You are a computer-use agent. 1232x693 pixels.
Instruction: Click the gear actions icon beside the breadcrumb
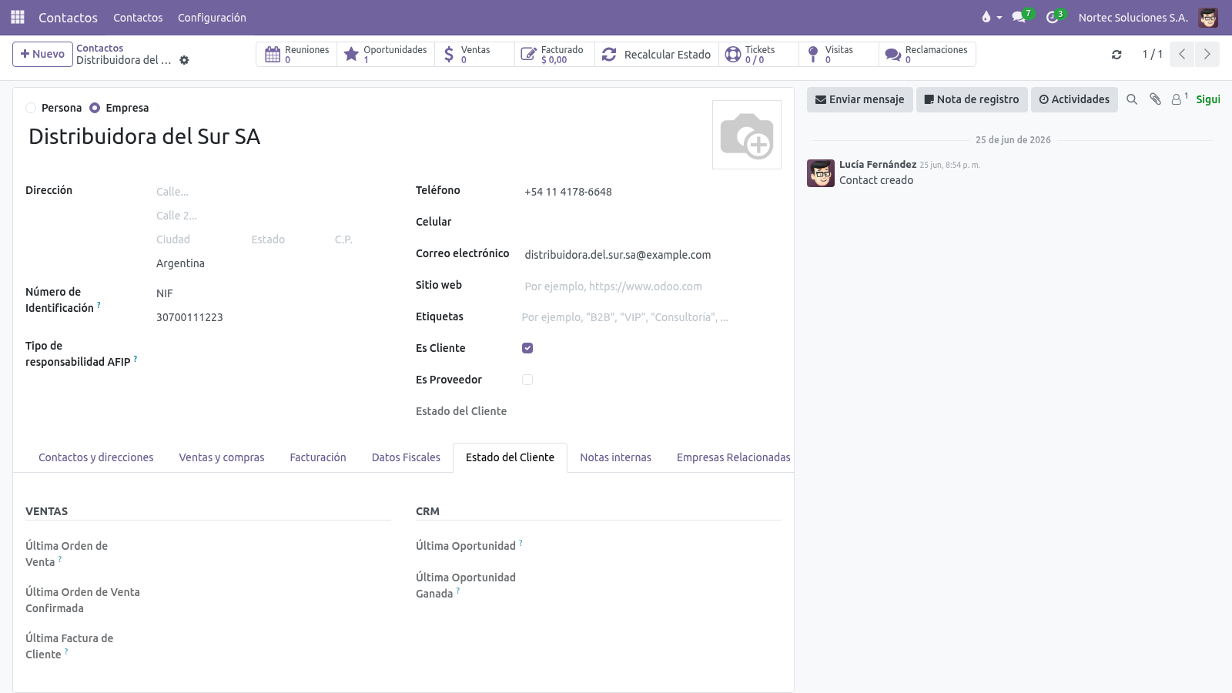184,60
